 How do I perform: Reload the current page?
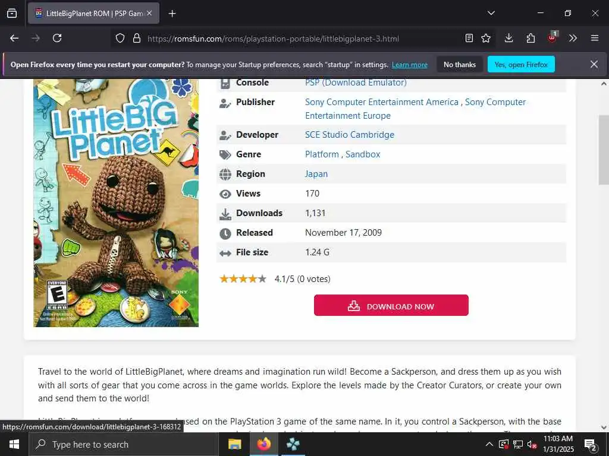57,38
